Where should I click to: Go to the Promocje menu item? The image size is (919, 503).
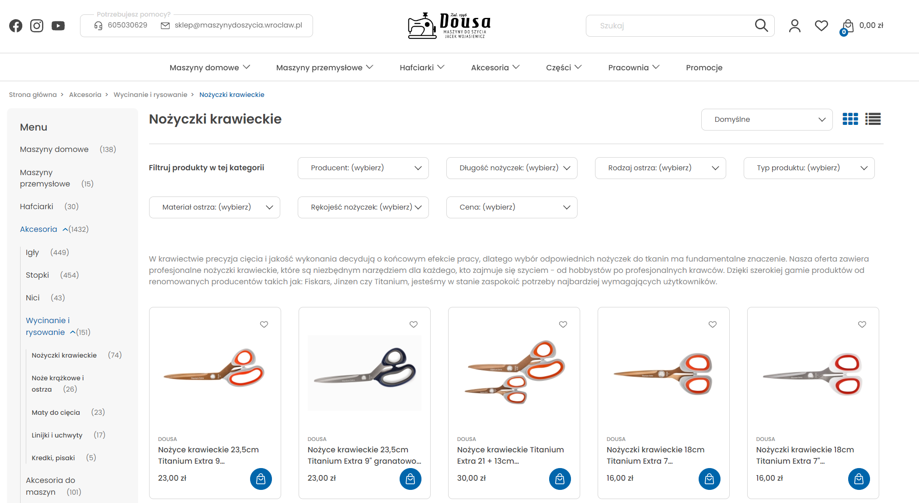(x=704, y=68)
